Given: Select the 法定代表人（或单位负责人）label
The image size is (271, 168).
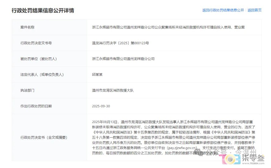Looking at the screenshot, I should pos(42,74).
